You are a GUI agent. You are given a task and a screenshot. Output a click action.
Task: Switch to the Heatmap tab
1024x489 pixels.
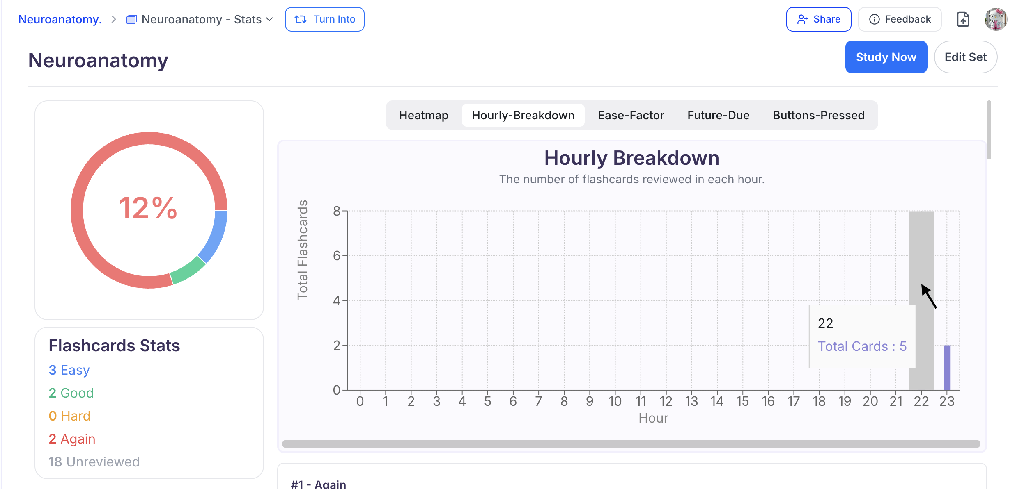point(423,115)
